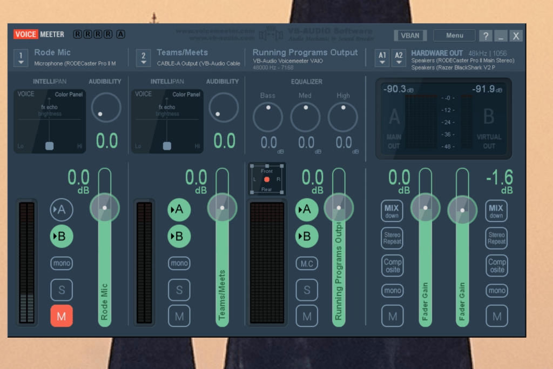The height and width of the screenshot is (369, 553).
Task: Click the -1.6 dB bus B gain value
Action: point(500,177)
